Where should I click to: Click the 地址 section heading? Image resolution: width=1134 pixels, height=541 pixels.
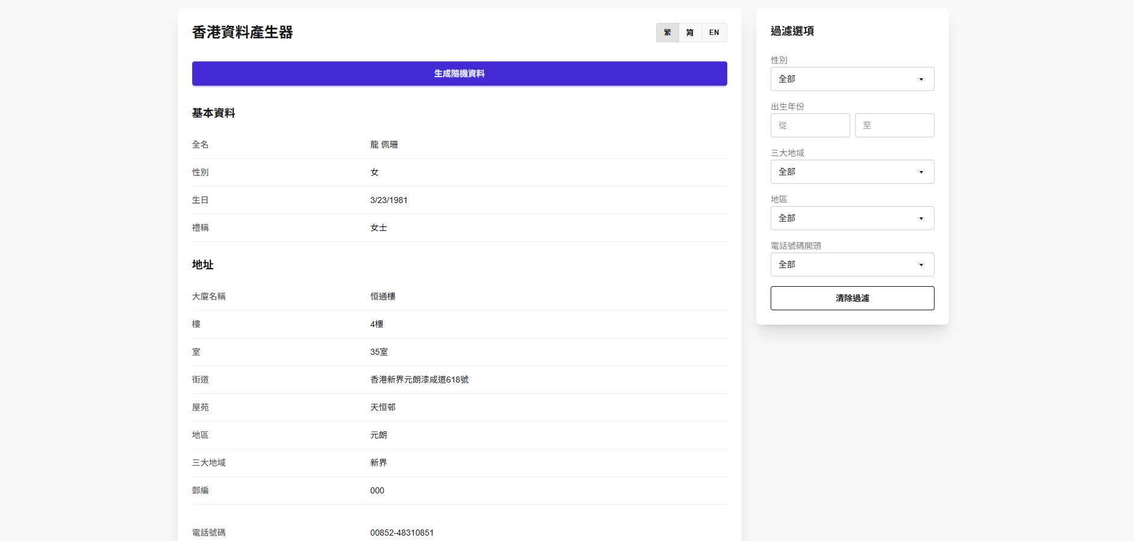click(202, 265)
